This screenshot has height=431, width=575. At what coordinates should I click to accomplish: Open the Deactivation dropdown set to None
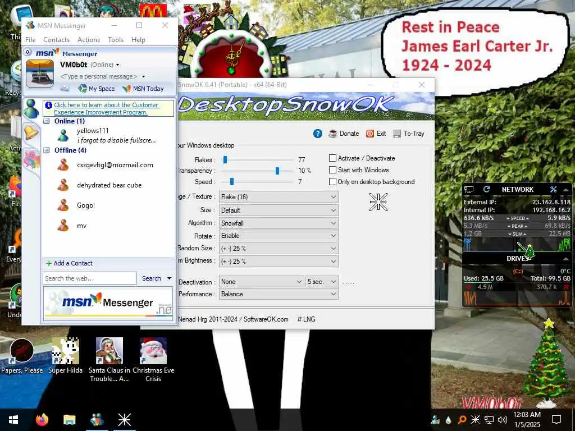tap(262, 282)
